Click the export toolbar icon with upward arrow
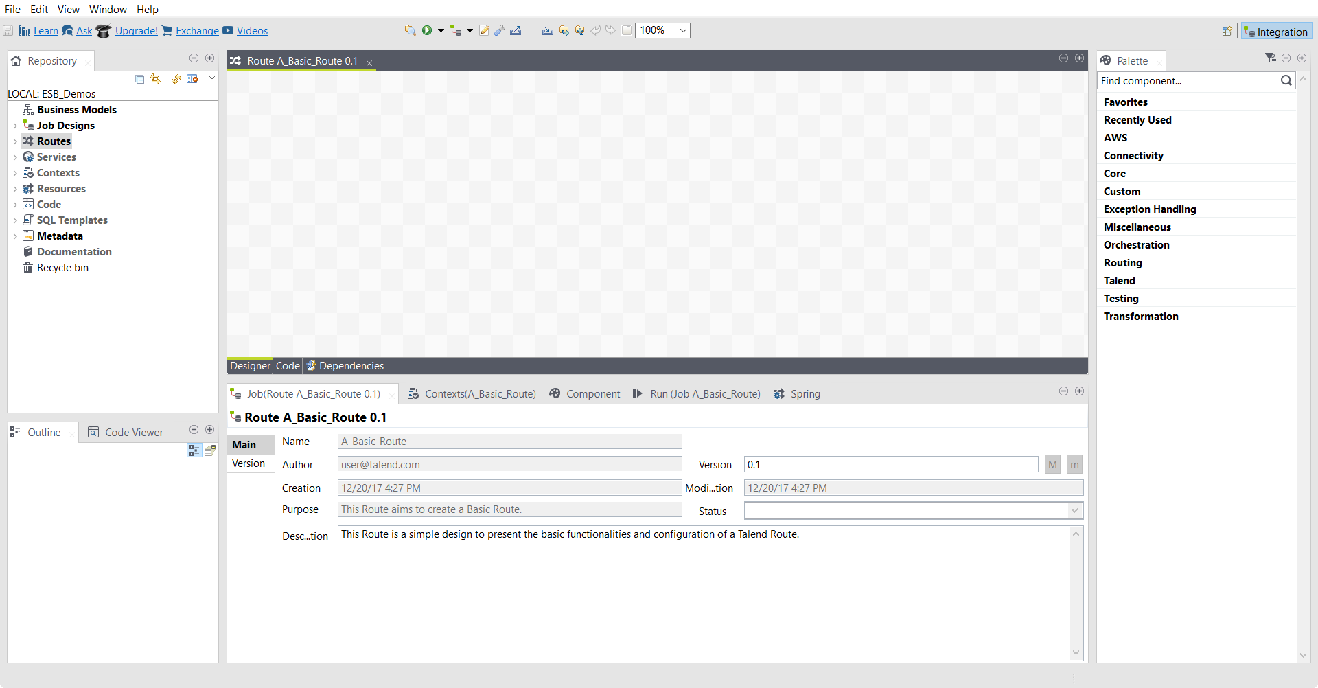This screenshot has height=688, width=1318. coord(516,30)
